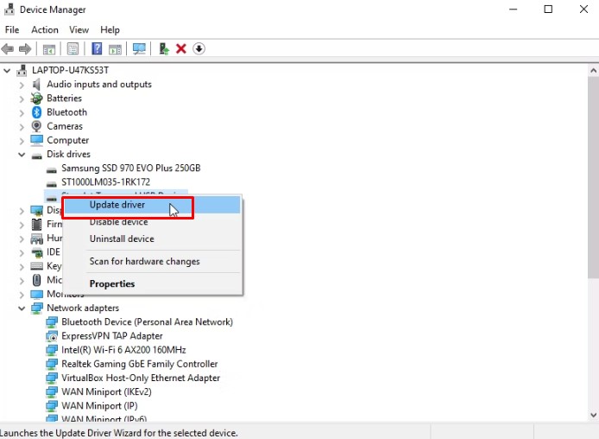599x439 pixels.
Task: Open the Help menu
Action: pos(110,30)
